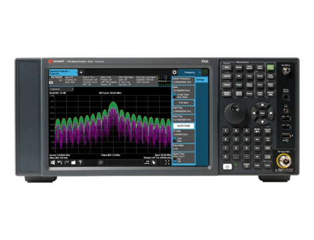This screenshot has height=240, width=314.
Task: Push the left arrow navigation key
Action: 254,113
